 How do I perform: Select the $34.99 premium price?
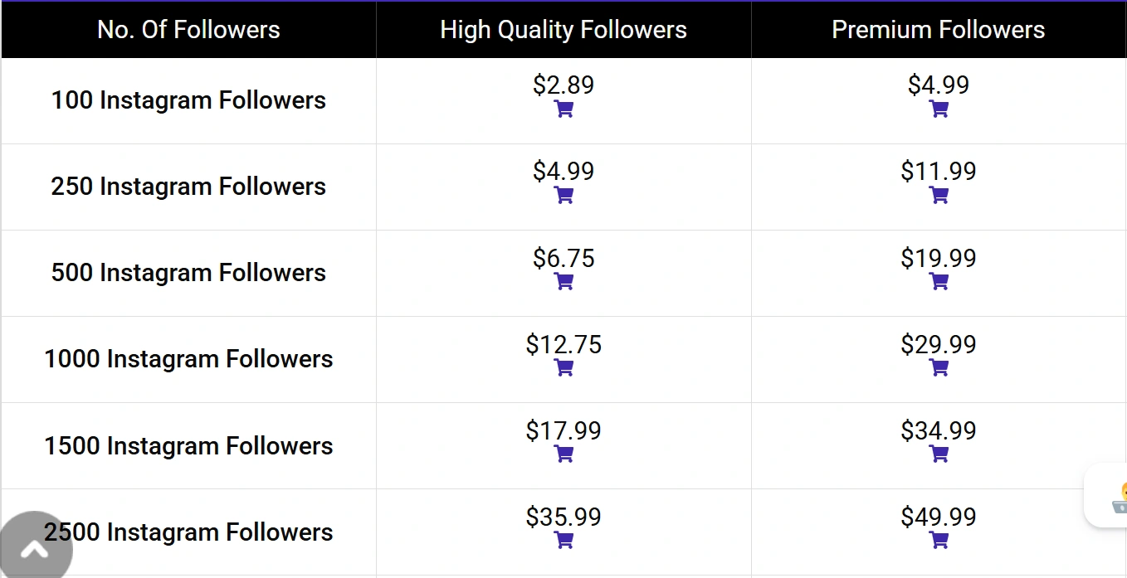938,430
